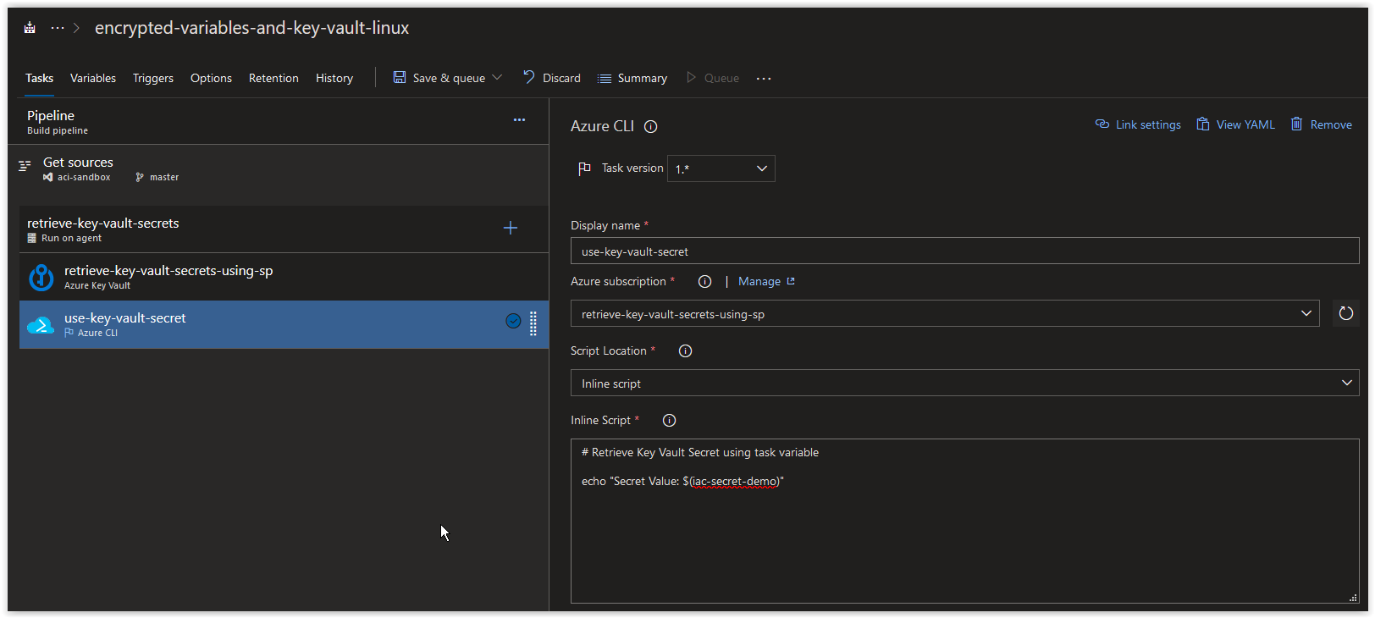1375x618 pixels.
Task: Open the Triggers tab
Action: point(153,78)
